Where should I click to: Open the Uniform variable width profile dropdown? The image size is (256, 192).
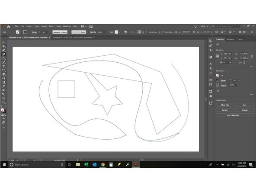[x=69, y=32]
